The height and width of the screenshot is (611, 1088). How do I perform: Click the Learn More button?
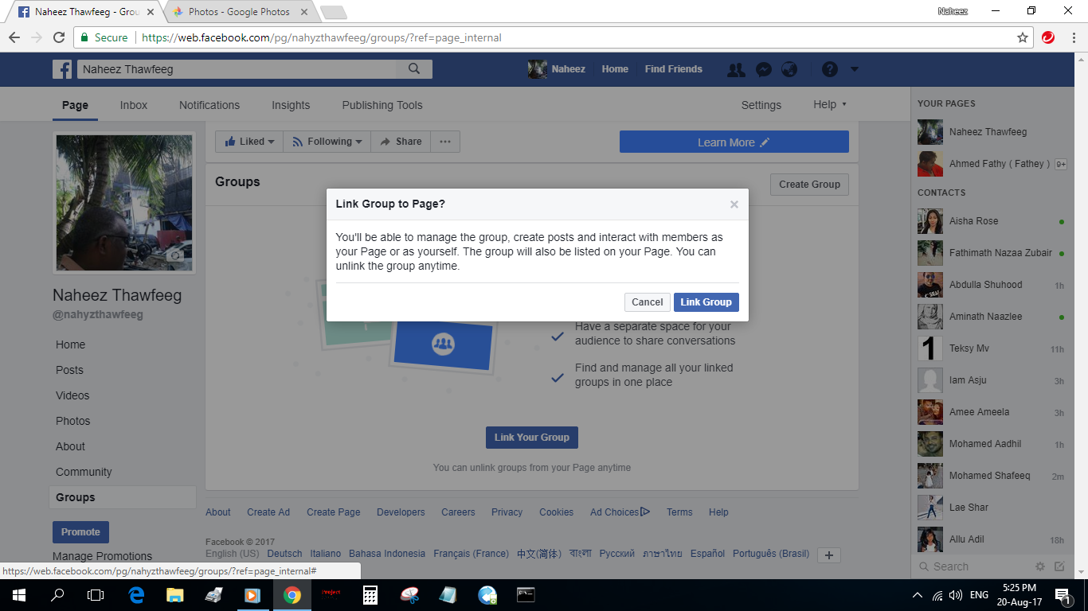click(x=734, y=142)
